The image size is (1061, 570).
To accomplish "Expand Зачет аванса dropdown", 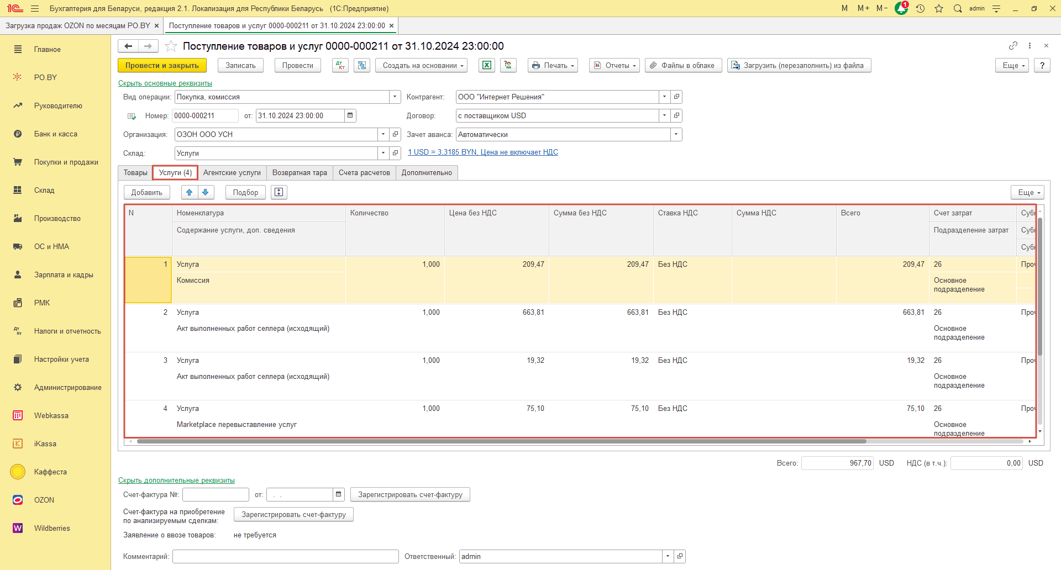I will [x=676, y=134].
